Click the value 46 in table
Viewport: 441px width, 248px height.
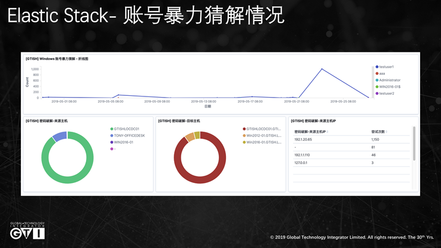click(x=373, y=155)
